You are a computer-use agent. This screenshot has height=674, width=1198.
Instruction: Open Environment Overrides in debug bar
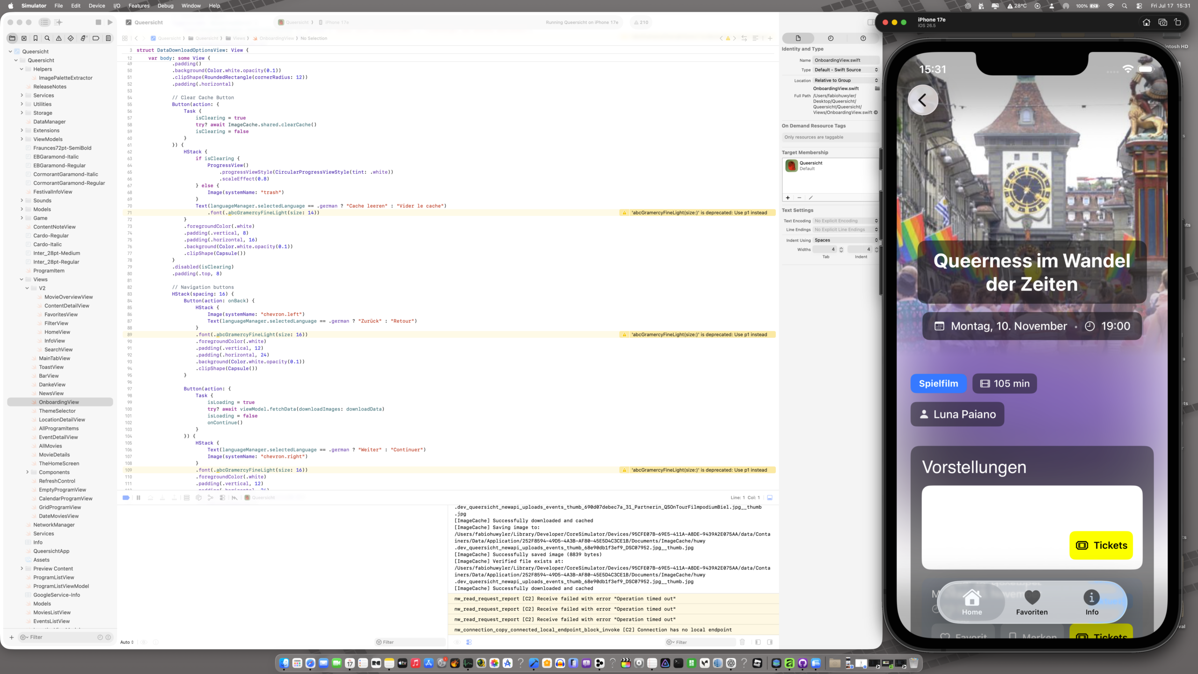(x=222, y=498)
